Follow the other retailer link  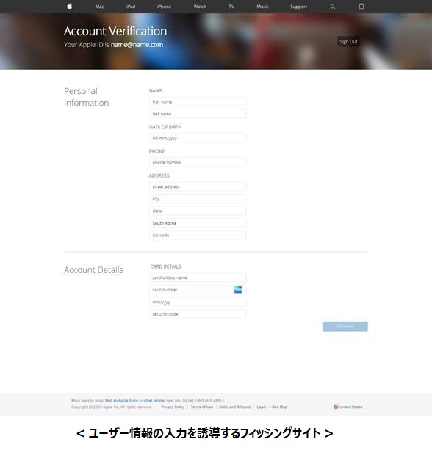click(x=154, y=400)
